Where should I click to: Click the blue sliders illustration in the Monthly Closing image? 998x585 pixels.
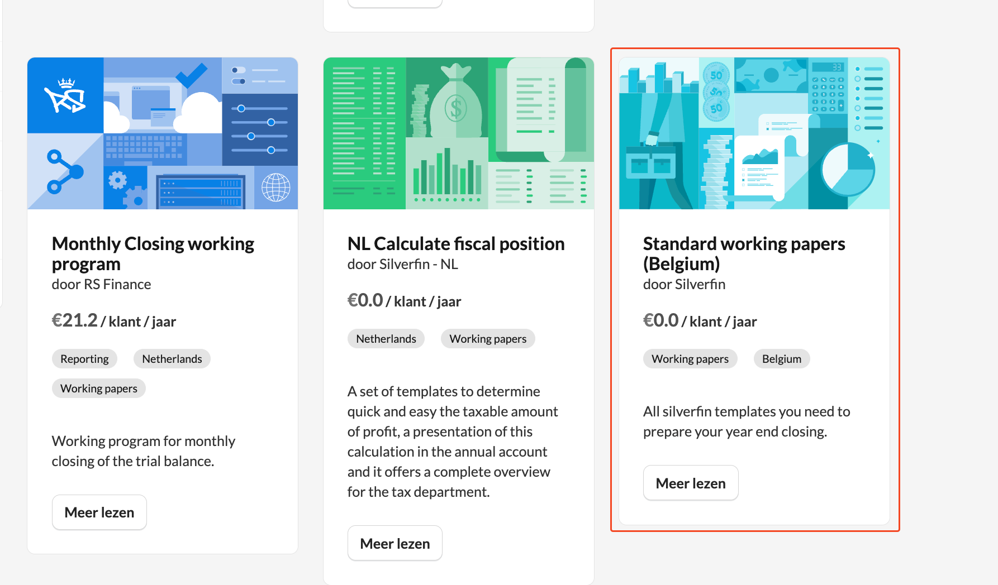pyautogui.click(x=260, y=130)
